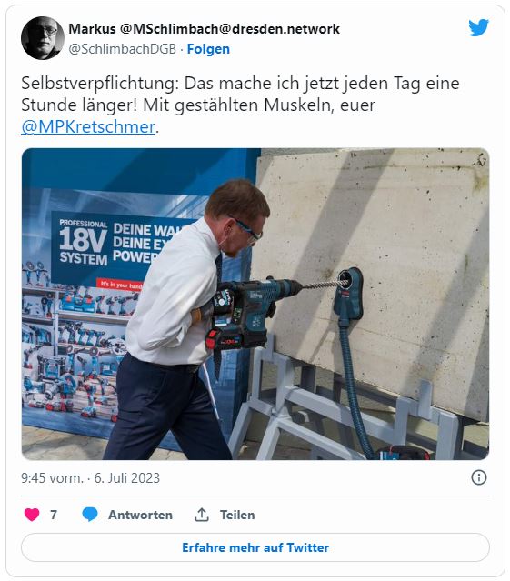Open the @SchlimbachDGB handle

click(x=122, y=49)
